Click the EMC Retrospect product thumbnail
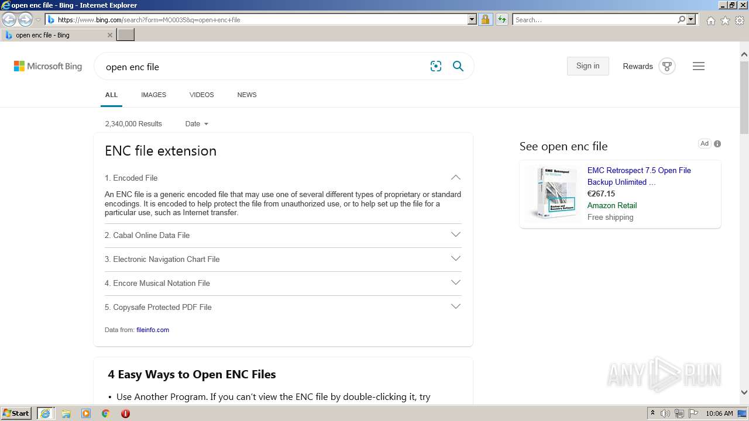Screen dimensions: 749x421 click(554, 193)
